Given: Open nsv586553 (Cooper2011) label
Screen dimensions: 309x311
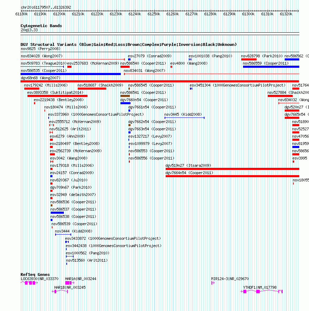Looking at the screenshot, I should coord(151,151).
